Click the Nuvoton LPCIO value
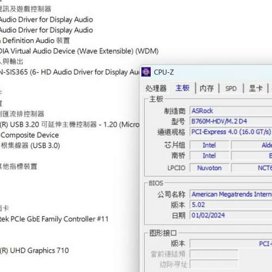The width and height of the screenshot is (272, 272). 209,168
